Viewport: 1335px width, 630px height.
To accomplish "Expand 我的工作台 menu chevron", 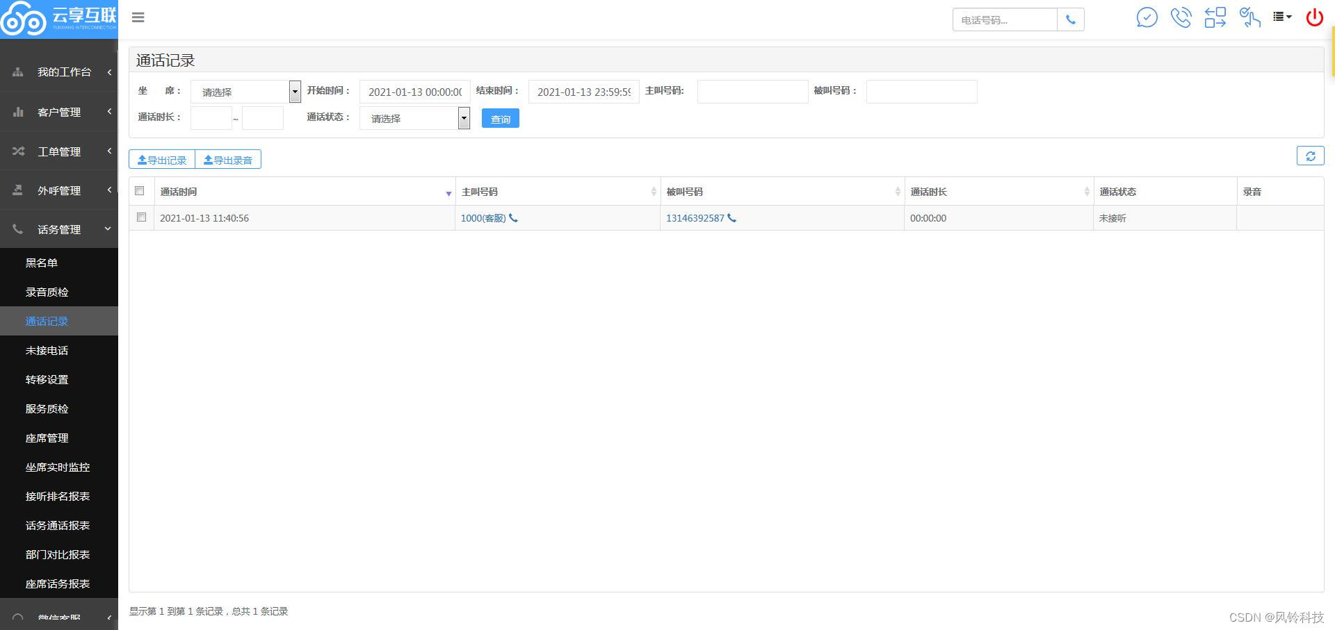I will coord(109,72).
